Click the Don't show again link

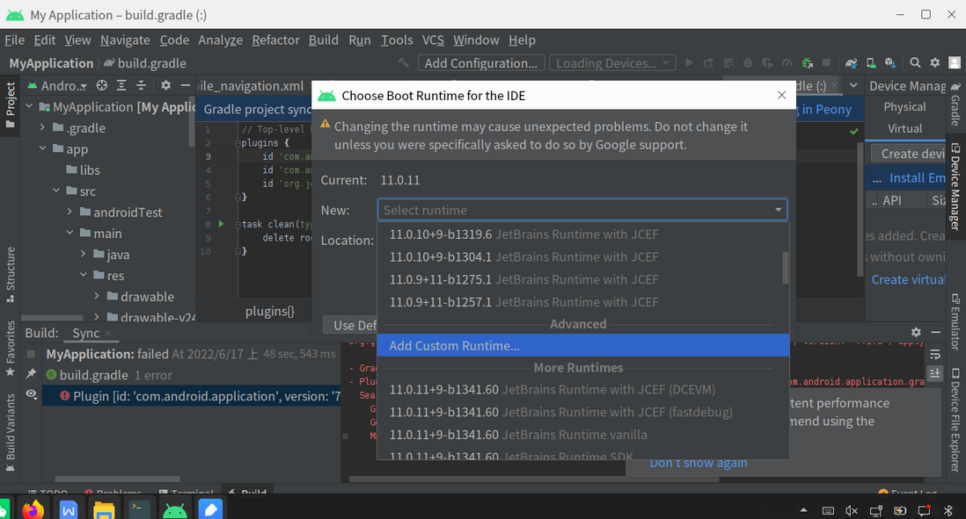coord(698,463)
